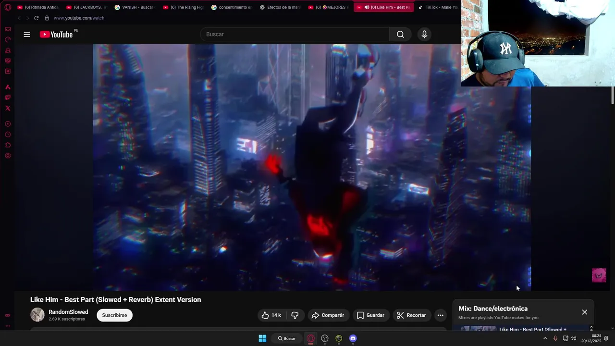Go to YouTube home via the logo
The width and height of the screenshot is (615, 346).
(x=56, y=34)
